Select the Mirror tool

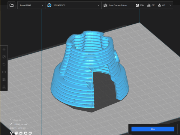[4, 72]
